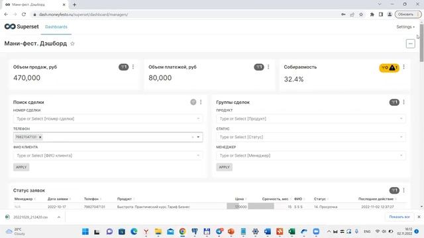This screenshot has width=424, height=238.
Task: Close the downloads bar
Action: pyautogui.click(x=419, y=217)
